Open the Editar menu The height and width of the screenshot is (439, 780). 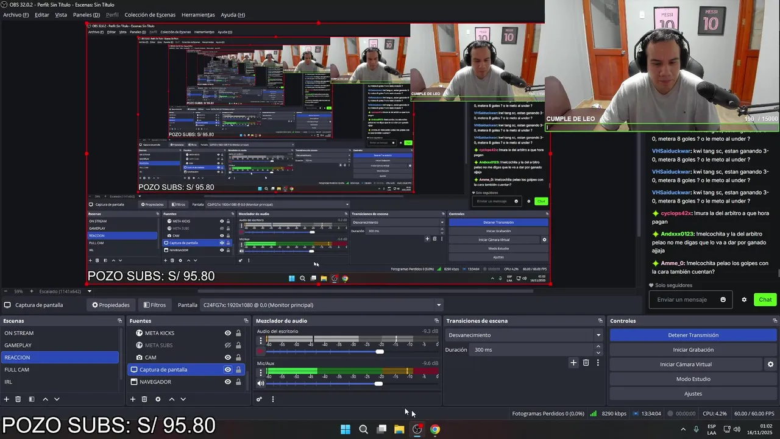pyautogui.click(x=42, y=15)
